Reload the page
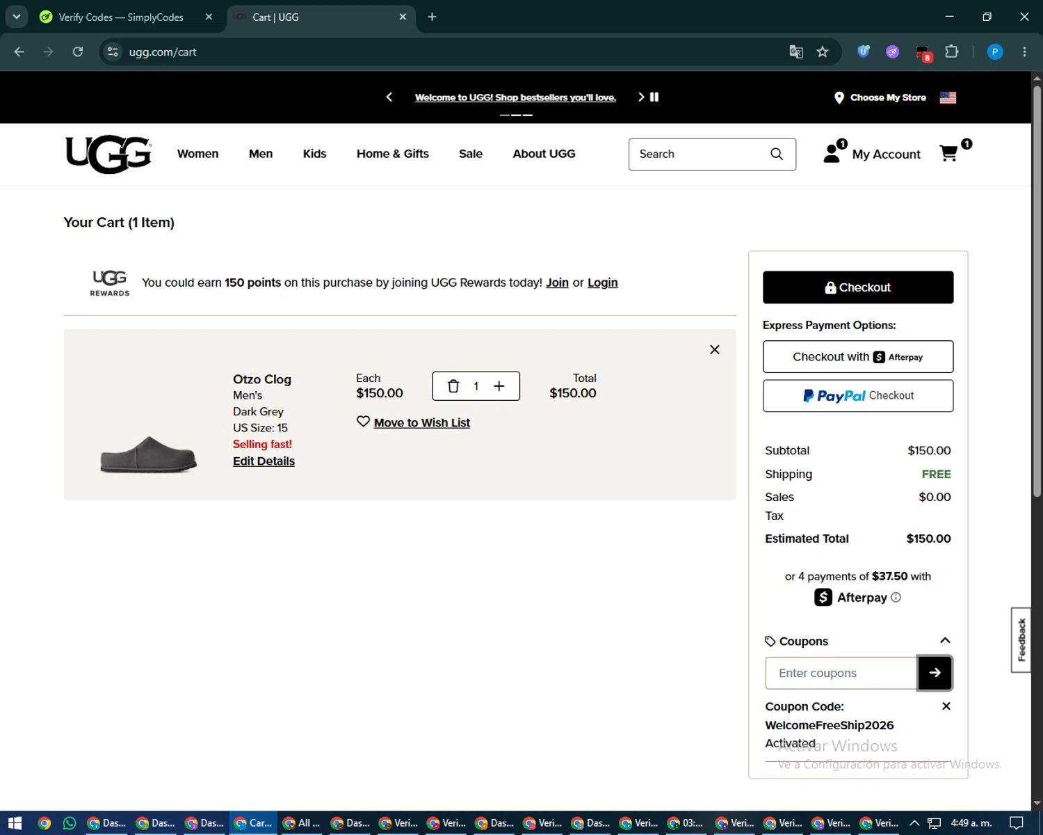 (x=78, y=51)
